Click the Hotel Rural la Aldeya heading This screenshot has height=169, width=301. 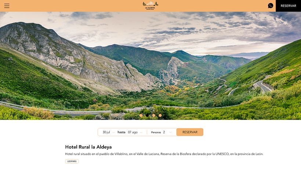[88, 147]
